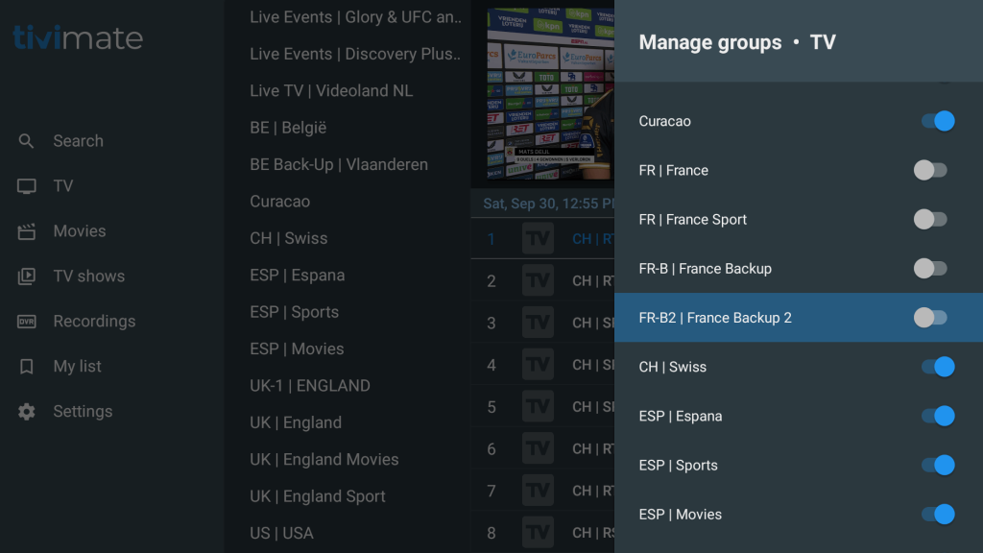The image size is (983, 553).
Task: Enable FR-B2 | France Backup 2 toggle
Action: (x=930, y=318)
